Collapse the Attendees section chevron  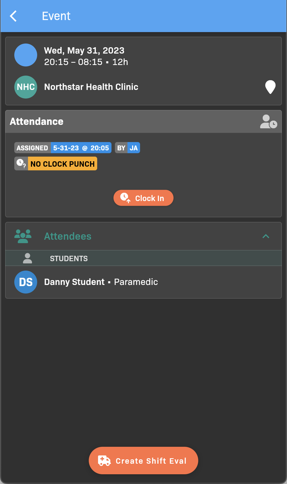coord(266,236)
